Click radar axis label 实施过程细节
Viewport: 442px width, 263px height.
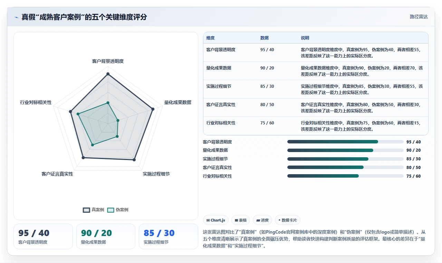156,174
